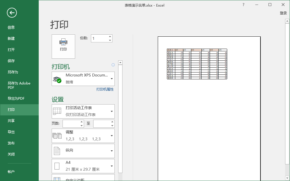The image size is (290, 181).
Task: Click the collated pages icon beside 调整
Action: tap(57, 135)
